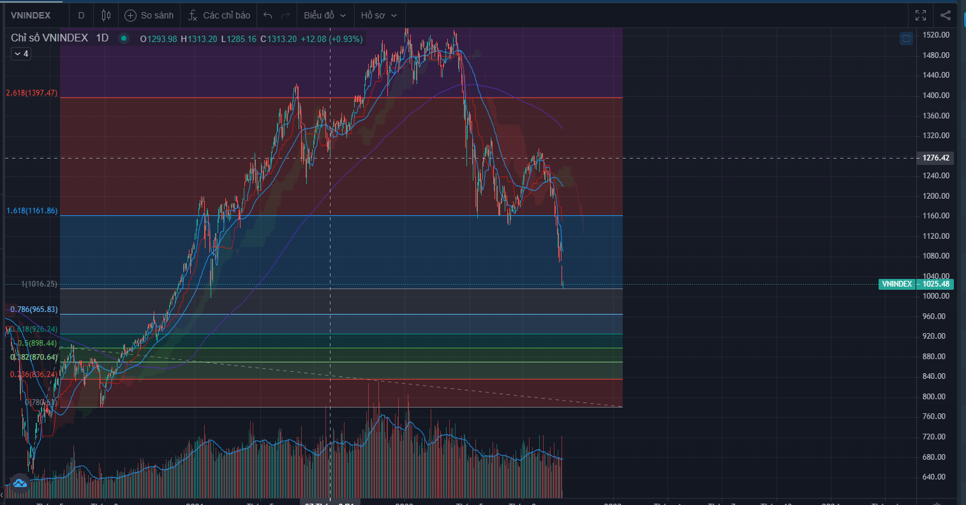Click the share chart icon
Screen dimensions: 966x505
pyautogui.click(x=946, y=15)
